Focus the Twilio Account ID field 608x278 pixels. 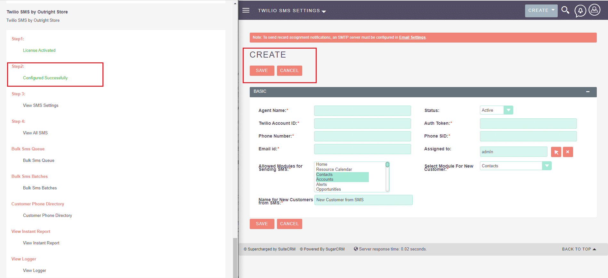(362, 123)
